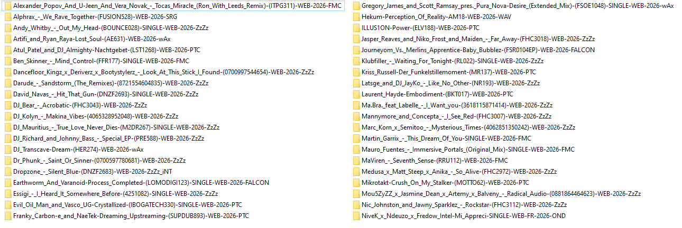Image resolution: width=682 pixels, height=228 pixels.
Task: Click folder icon next to David Navas Hit That Gun
Action: tap(7, 94)
